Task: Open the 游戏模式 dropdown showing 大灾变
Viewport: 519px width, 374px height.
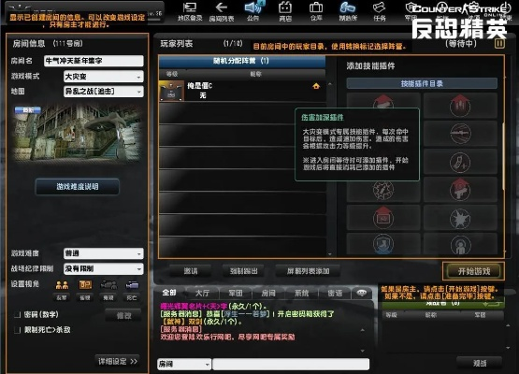Action: point(104,77)
